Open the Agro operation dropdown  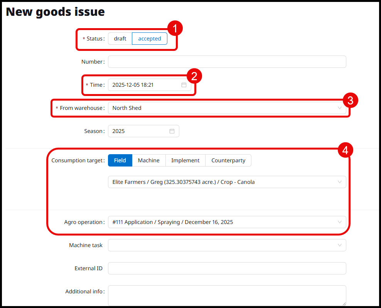click(x=227, y=222)
